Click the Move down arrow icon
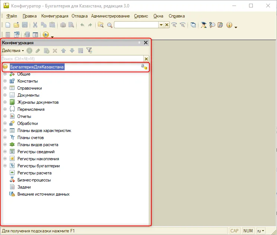 (x=72, y=51)
